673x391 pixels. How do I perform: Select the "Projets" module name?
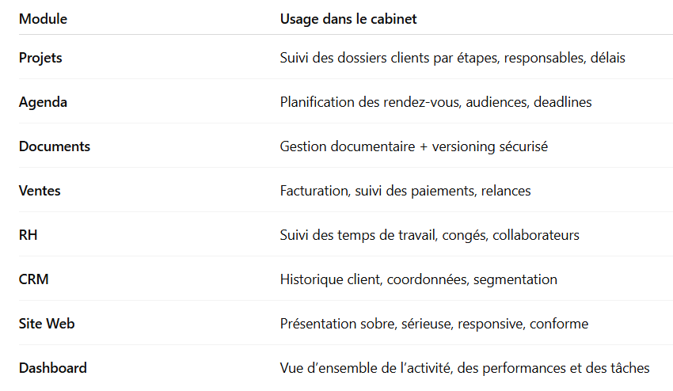(x=40, y=58)
